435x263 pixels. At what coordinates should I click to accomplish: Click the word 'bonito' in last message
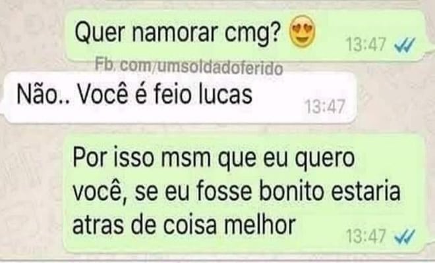pos(291,191)
